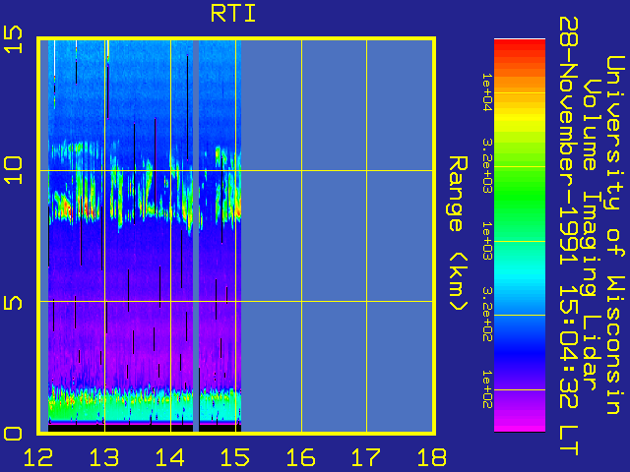Click the 'Range <km>' axis title
Viewport: 630px width, 472px height.
coord(458,234)
